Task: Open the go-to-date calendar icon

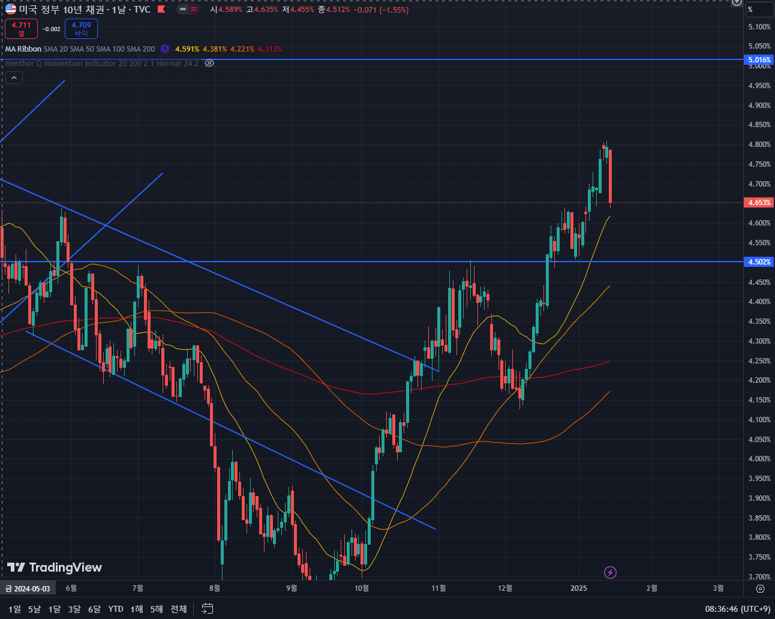Action: [x=207, y=609]
